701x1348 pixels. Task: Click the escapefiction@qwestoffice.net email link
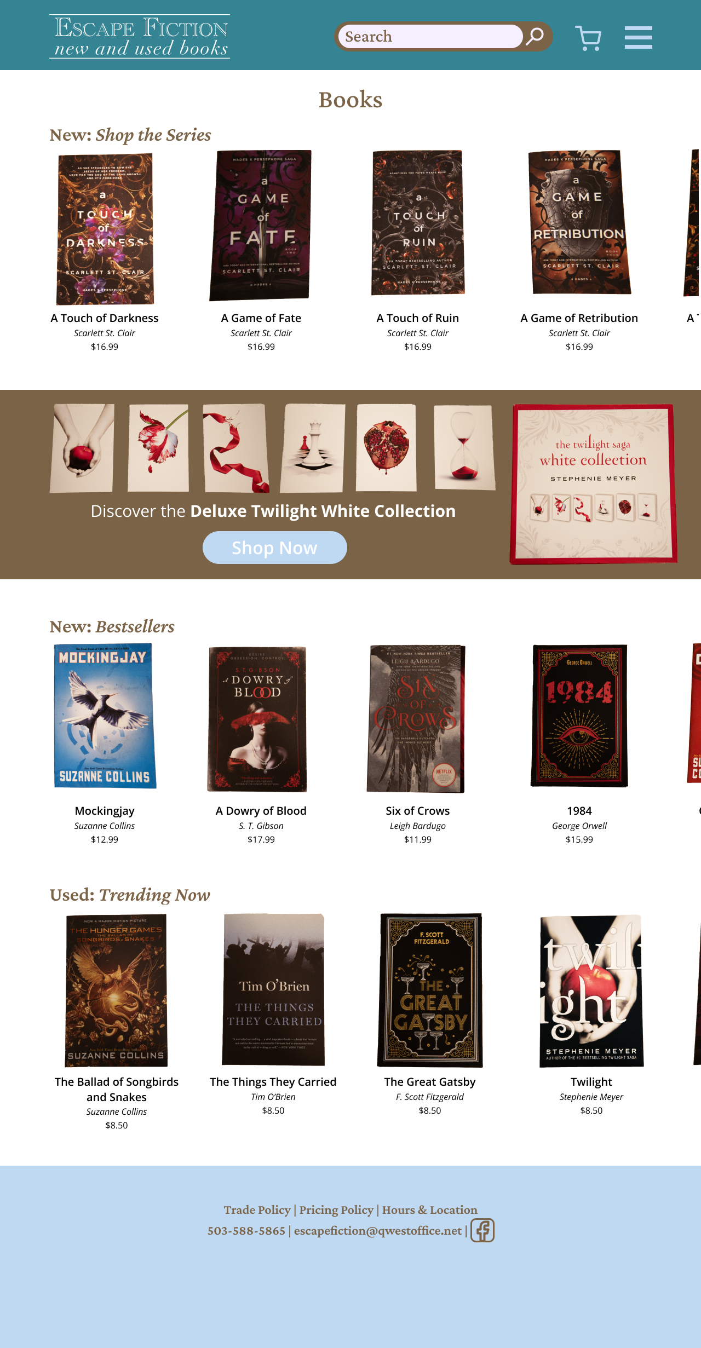coord(378,1230)
